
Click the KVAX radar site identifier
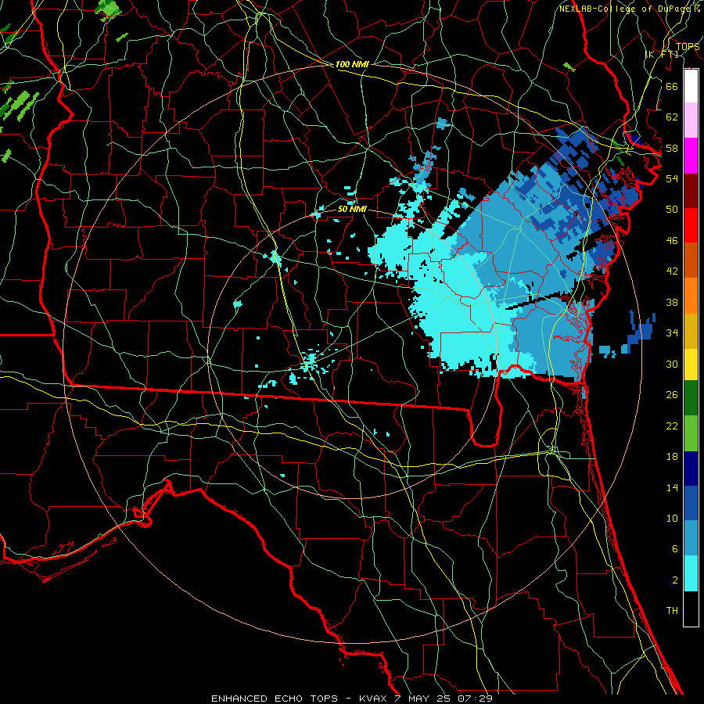click(375, 699)
